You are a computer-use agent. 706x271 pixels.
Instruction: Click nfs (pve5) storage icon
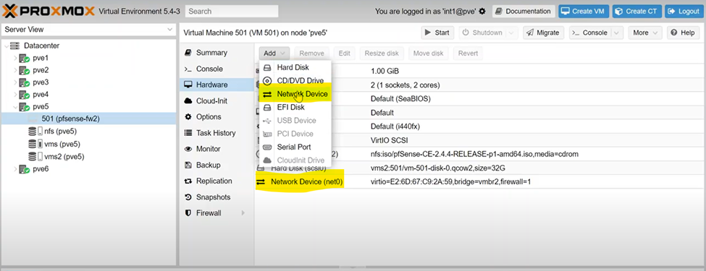tap(35, 132)
